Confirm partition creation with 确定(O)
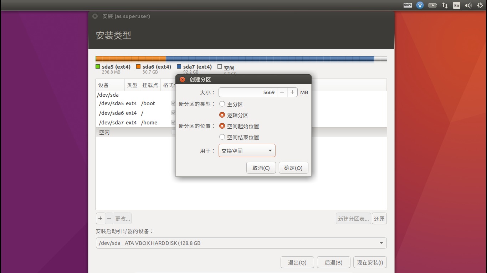 point(293,167)
